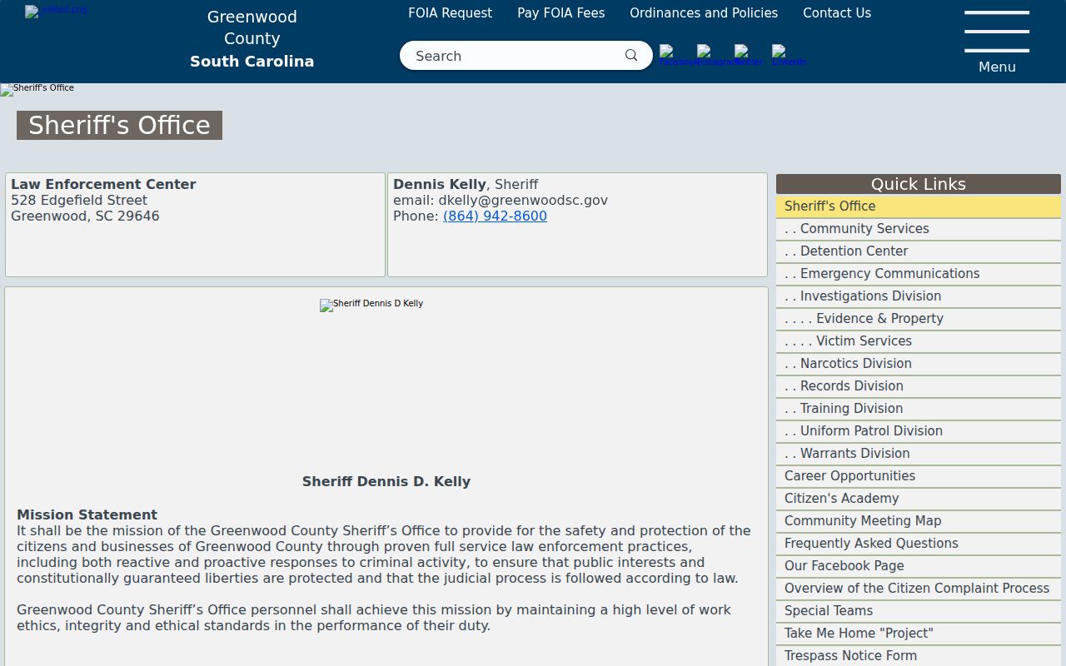The width and height of the screenshot is (1066, 666).
Task: Go to Pay FOIA Fees
Action: [561, 13]
